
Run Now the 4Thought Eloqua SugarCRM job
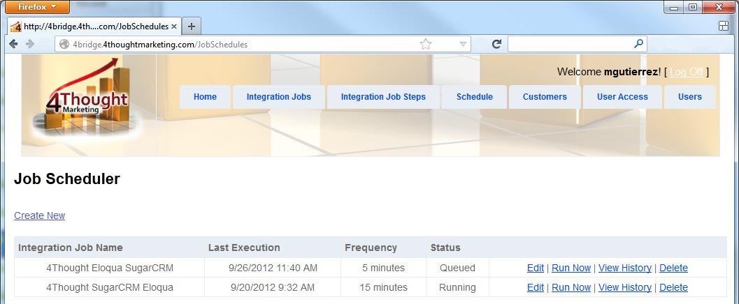571,268
